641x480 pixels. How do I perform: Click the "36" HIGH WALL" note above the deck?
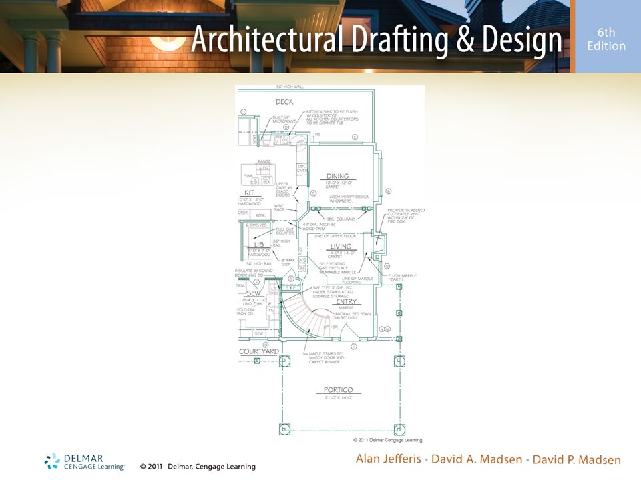coord(290,87)
